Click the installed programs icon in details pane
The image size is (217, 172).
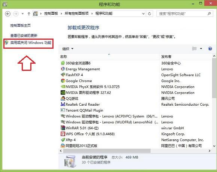(71, 161)
